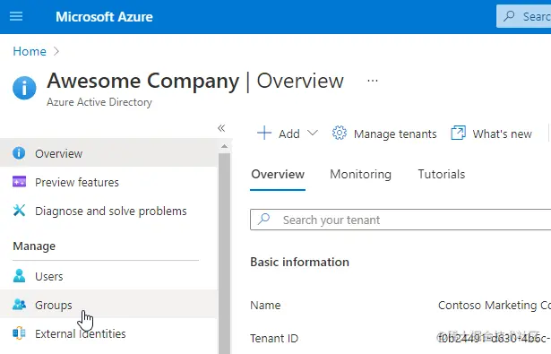The height and width of the screenshot is (354, 551).
Task: Click the Add command label
Action: (289, 134)
